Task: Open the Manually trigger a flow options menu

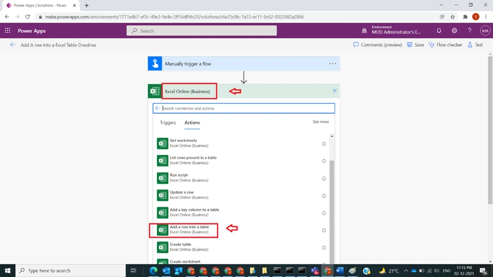Action: point(333,64)
